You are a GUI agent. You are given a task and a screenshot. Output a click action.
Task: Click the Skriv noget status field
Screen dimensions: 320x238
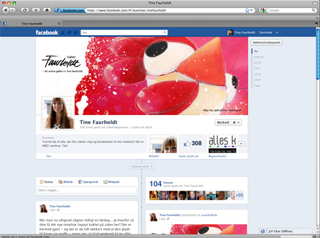(x=87, y=190)
